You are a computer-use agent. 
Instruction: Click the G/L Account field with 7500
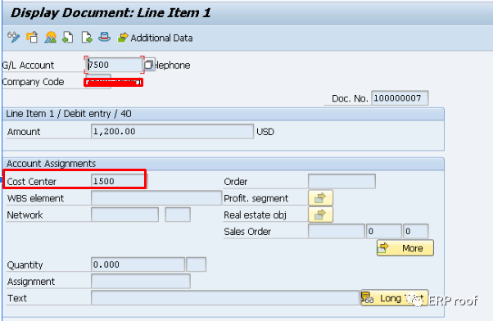114,65
